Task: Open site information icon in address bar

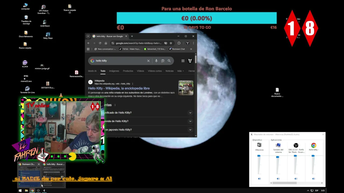Action: [x=113, y=43]
